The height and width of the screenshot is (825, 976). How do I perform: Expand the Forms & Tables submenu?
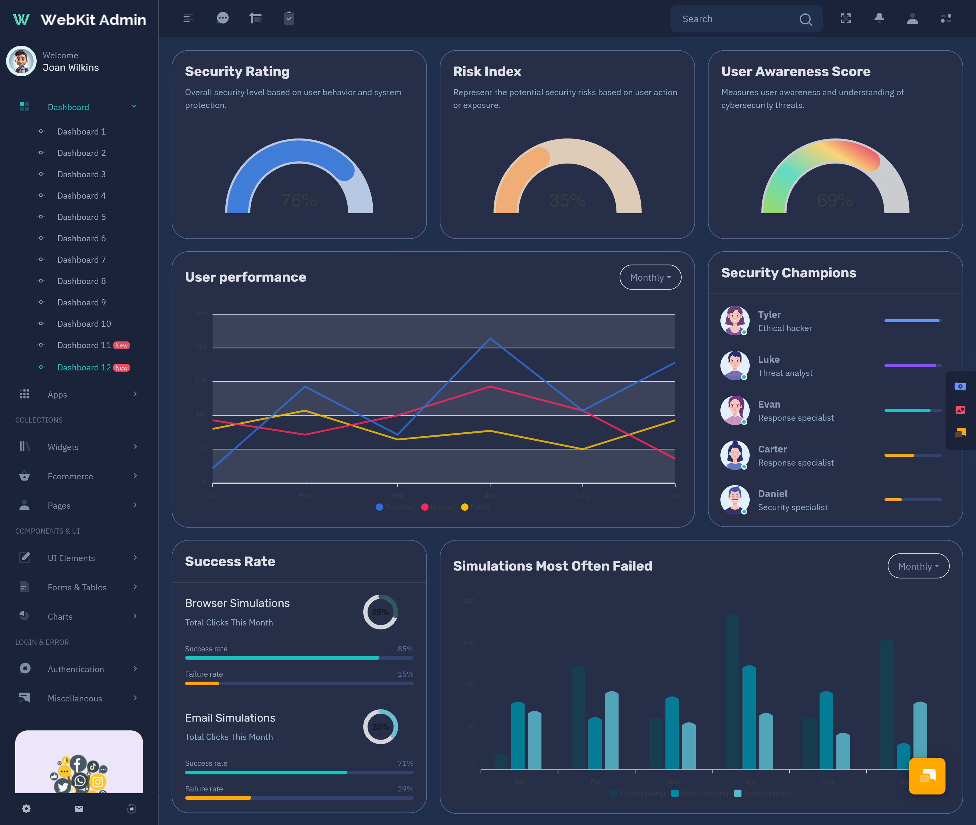(x=135, y=587)
